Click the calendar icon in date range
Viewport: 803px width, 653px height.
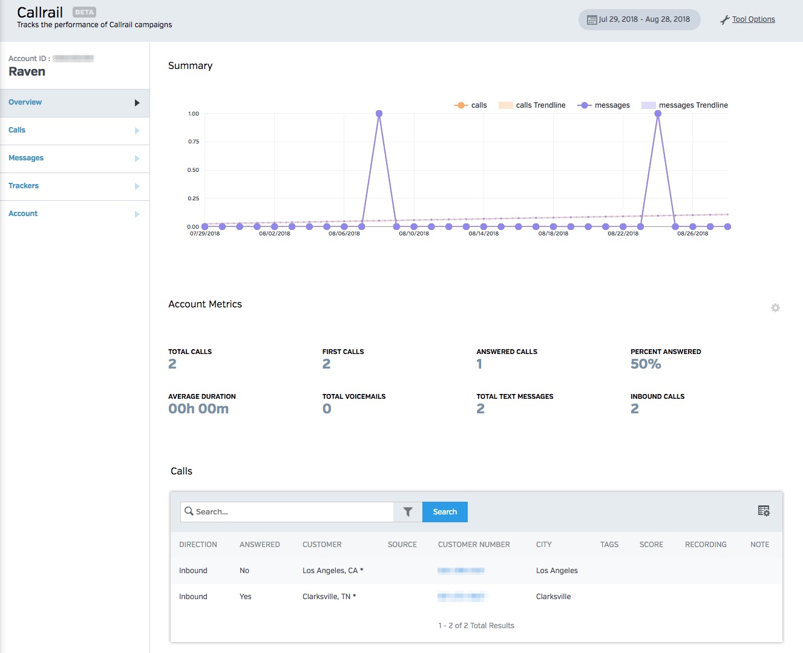[592, 20]
